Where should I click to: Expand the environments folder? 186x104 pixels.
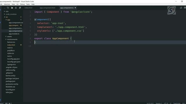pyautogui.click(x=12, y=39)
